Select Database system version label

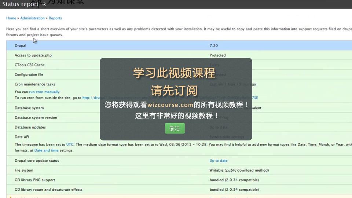coord(36,118)
